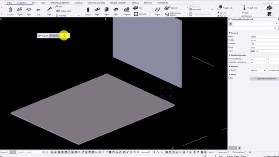Open the CONCRETE ribbon tab
Viewport: 279px width, 157px height.
pos(22,3)
